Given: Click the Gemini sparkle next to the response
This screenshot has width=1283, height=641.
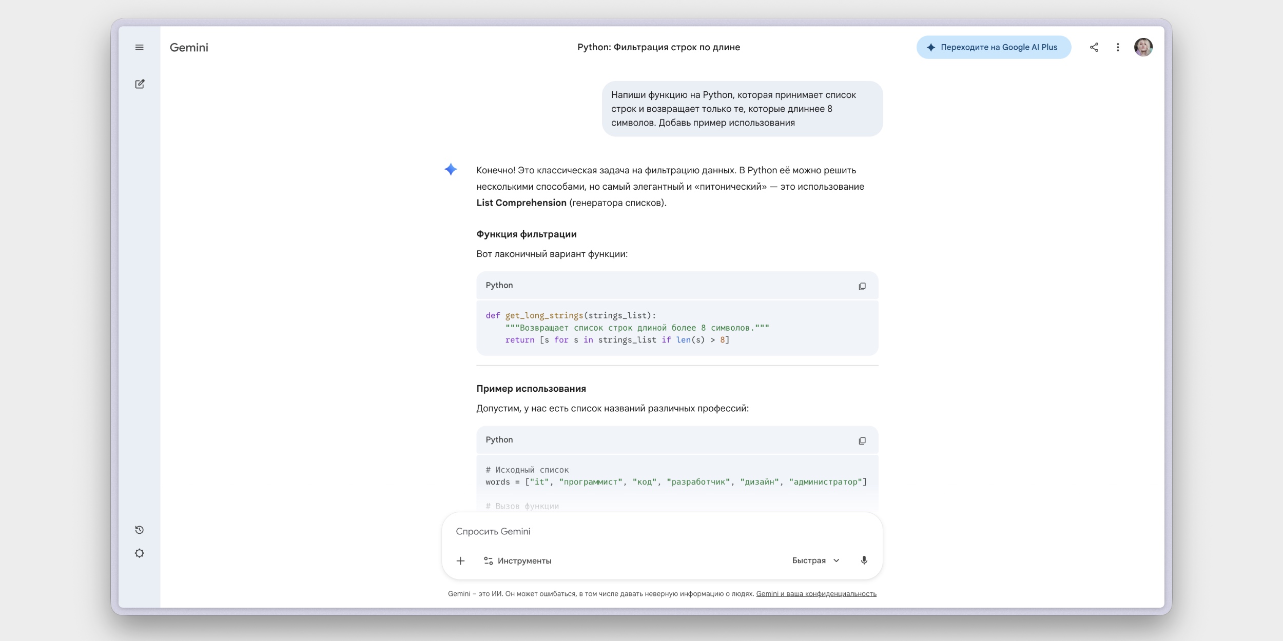Looking at the screenshot, I should coord(451,169).
